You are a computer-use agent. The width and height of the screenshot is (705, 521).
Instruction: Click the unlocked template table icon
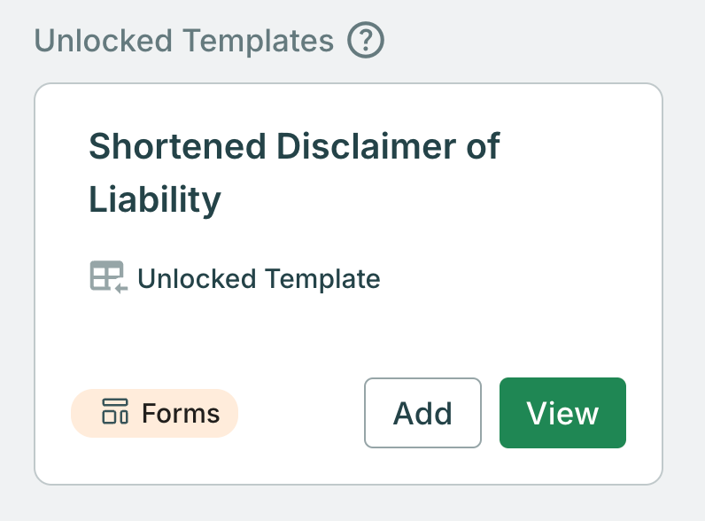pos(109,277)
